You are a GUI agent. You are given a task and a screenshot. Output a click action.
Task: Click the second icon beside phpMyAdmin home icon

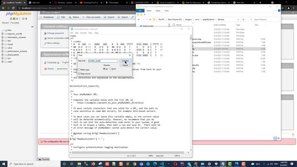point(14,19)
